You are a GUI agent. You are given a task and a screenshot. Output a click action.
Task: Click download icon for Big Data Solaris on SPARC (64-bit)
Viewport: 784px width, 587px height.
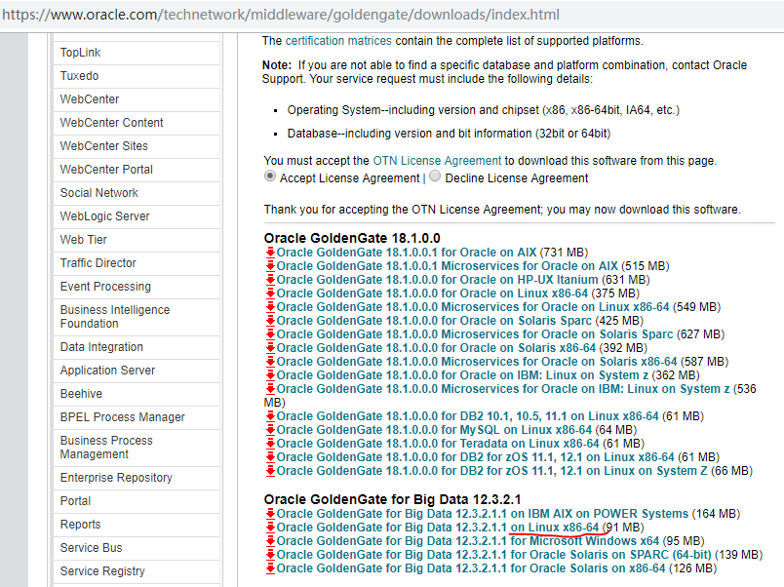pos(270,555)
